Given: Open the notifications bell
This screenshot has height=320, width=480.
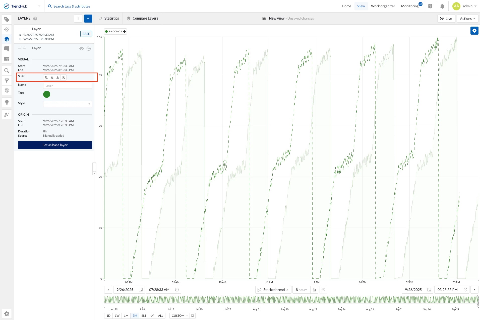Looking at the screenshot, I should tap(442, 6).
